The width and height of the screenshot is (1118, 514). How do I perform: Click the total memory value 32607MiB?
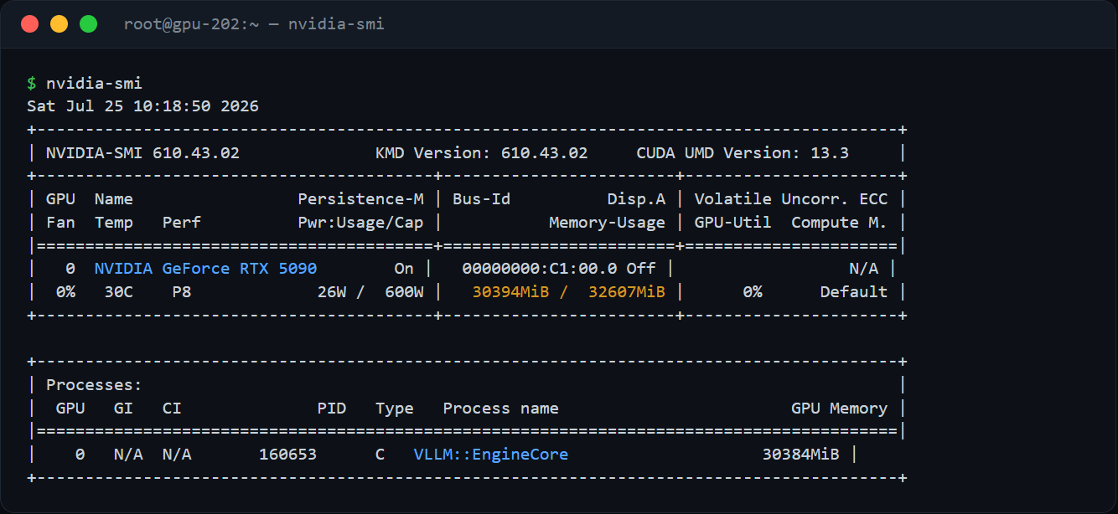(x=626, y=292)
